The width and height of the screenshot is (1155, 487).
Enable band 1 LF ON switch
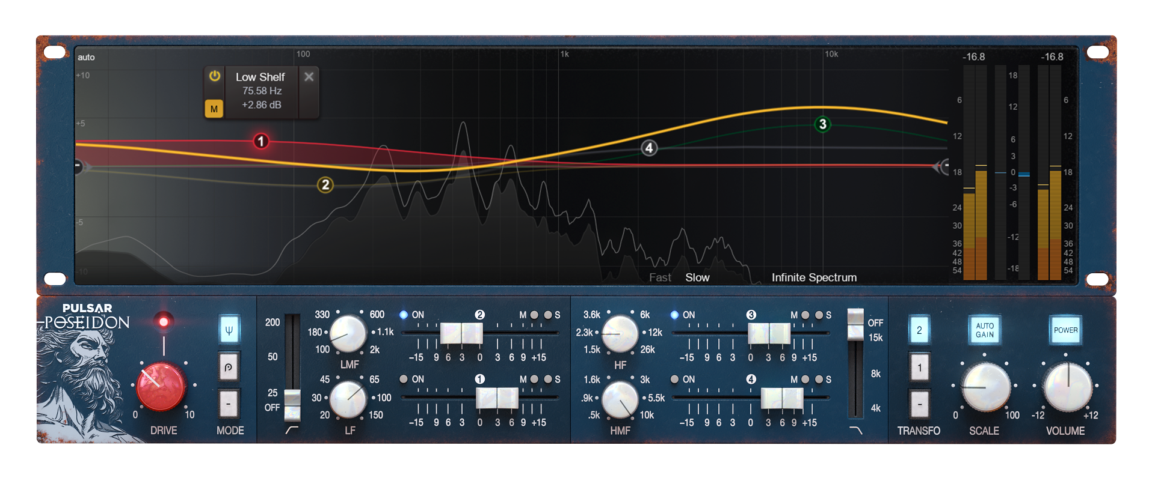[404, 379]
